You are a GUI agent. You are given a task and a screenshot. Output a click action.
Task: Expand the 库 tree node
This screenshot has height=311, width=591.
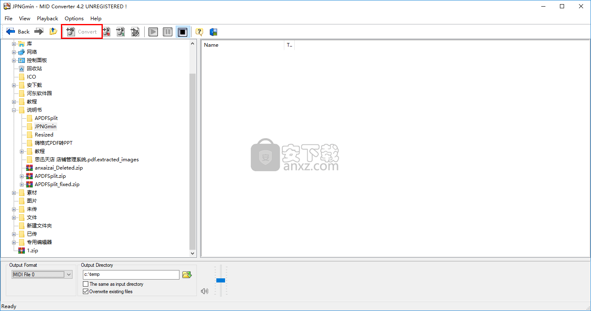click(14, 44)
